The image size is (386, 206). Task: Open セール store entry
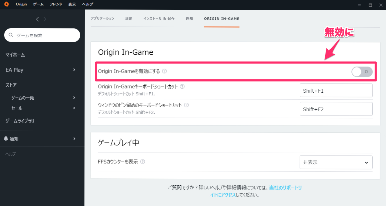coord(17,108)
